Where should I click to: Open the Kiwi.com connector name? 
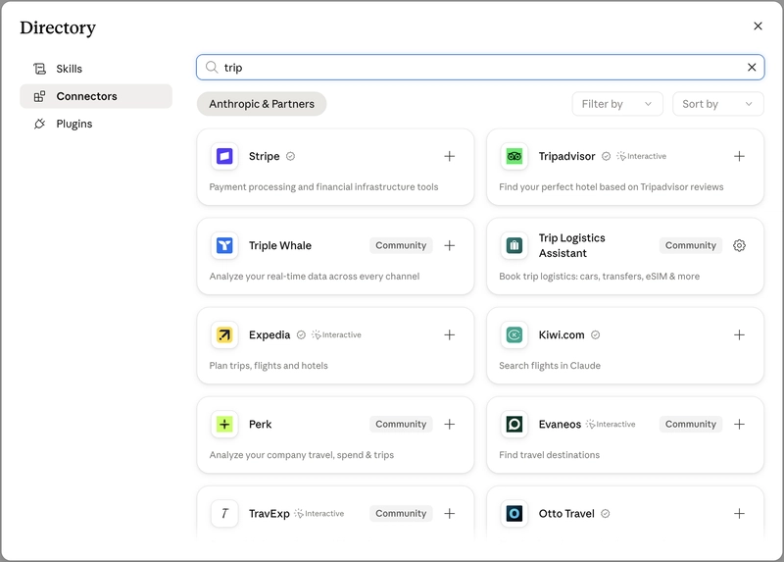pos(561,334)
